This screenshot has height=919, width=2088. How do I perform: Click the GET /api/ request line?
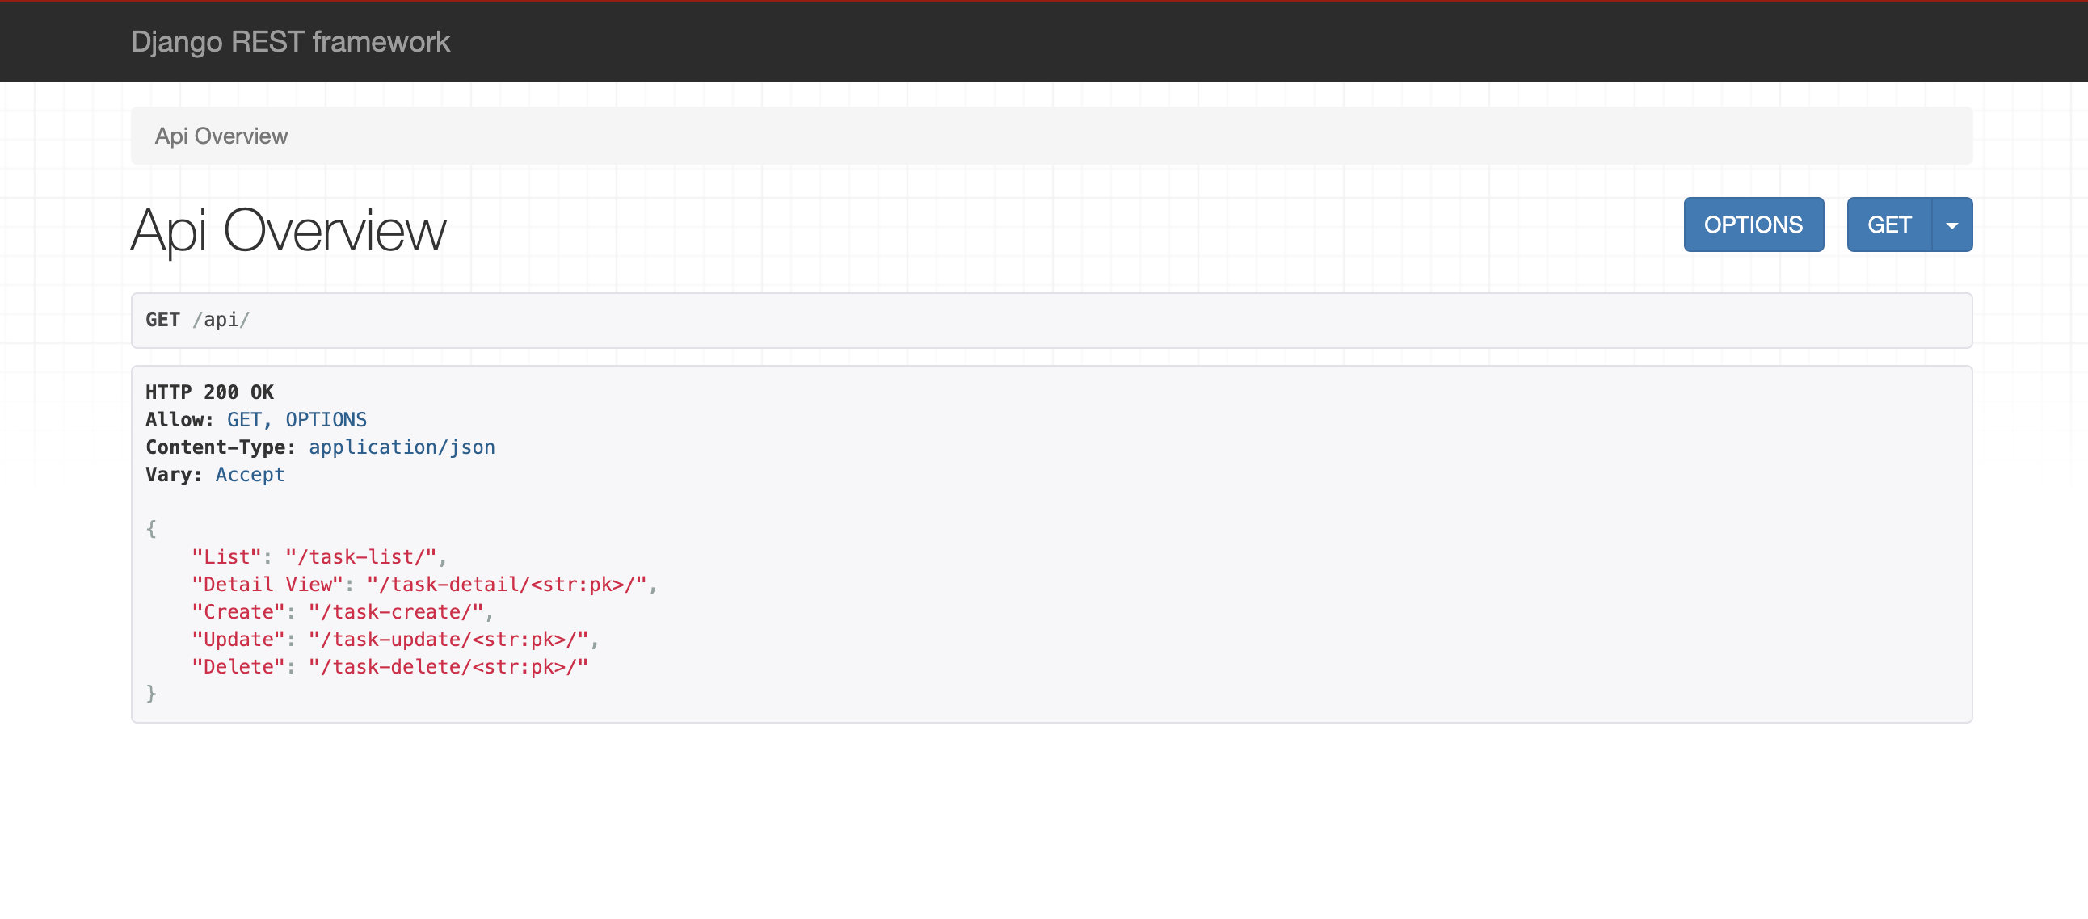198,320
